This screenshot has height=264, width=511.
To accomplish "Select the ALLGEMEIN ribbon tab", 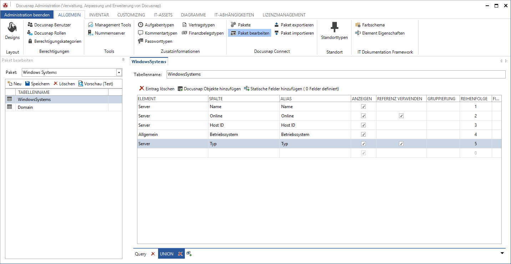I will pyautogui.click(x=69, y=15).
